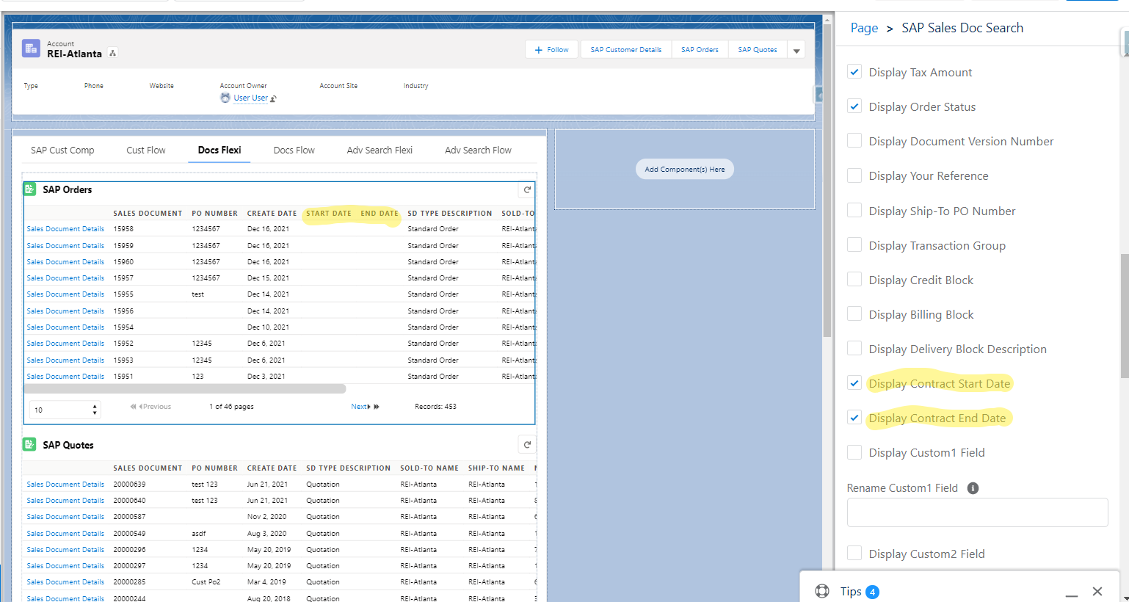Click the REI-Atlanta account icon
This screenshot has width=1129, height=602.
point(31,49)
